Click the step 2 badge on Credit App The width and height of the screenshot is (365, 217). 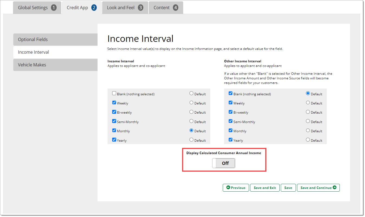(x=94, y=8)
